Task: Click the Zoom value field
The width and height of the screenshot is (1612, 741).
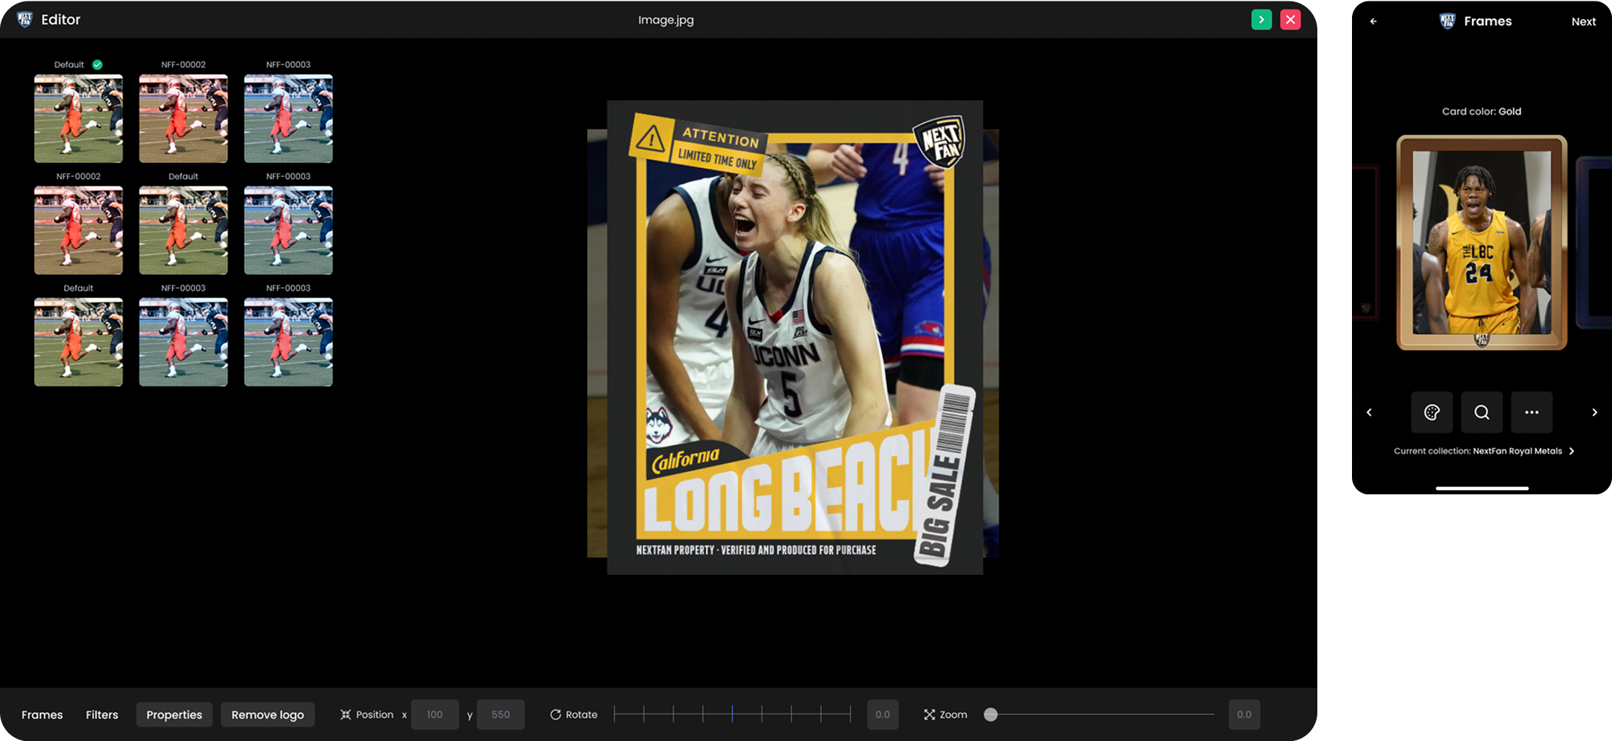Action: [1244, 714]
